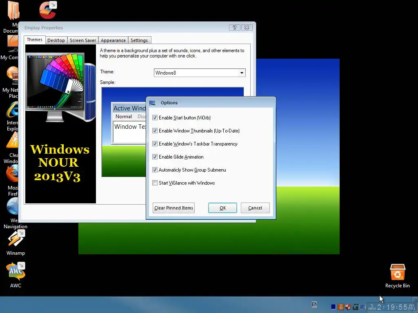Click the Display Properties help button

[235, 27]
